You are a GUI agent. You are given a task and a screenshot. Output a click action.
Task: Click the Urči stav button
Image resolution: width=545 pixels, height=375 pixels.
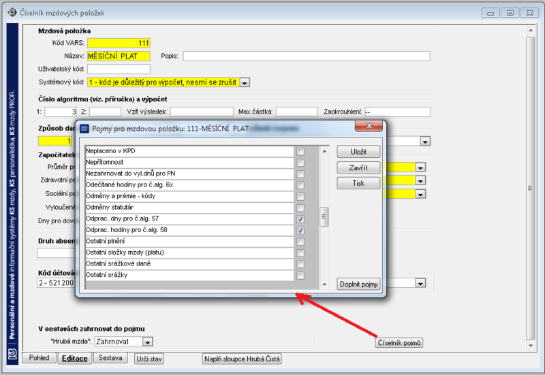tap(149, 359)
